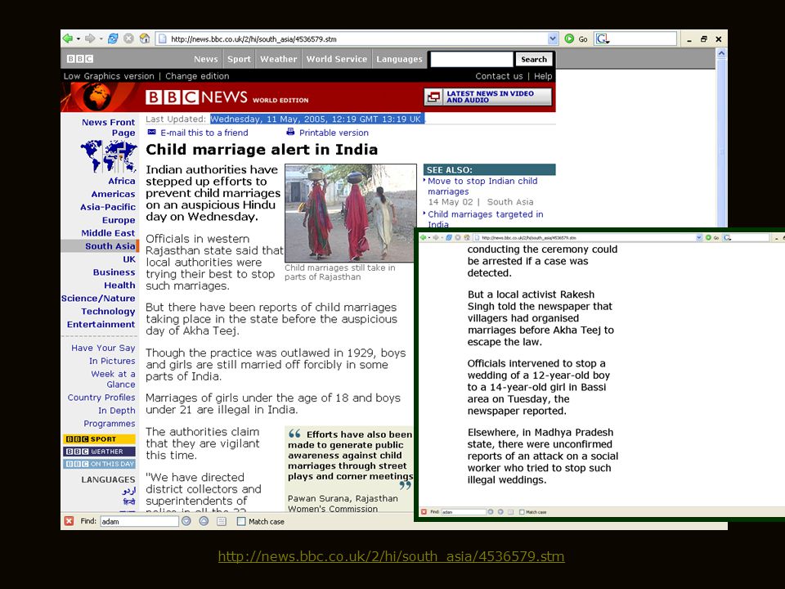The height and width of the screenshot is (589, 785).
Task: Tick Match case checkbox in small inset window
Action: (x=522, y=512)
